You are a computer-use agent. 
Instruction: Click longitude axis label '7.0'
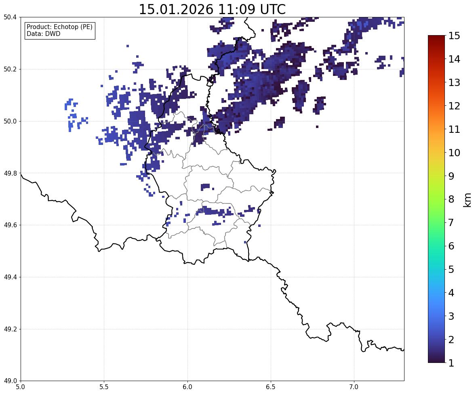(354, 387)
